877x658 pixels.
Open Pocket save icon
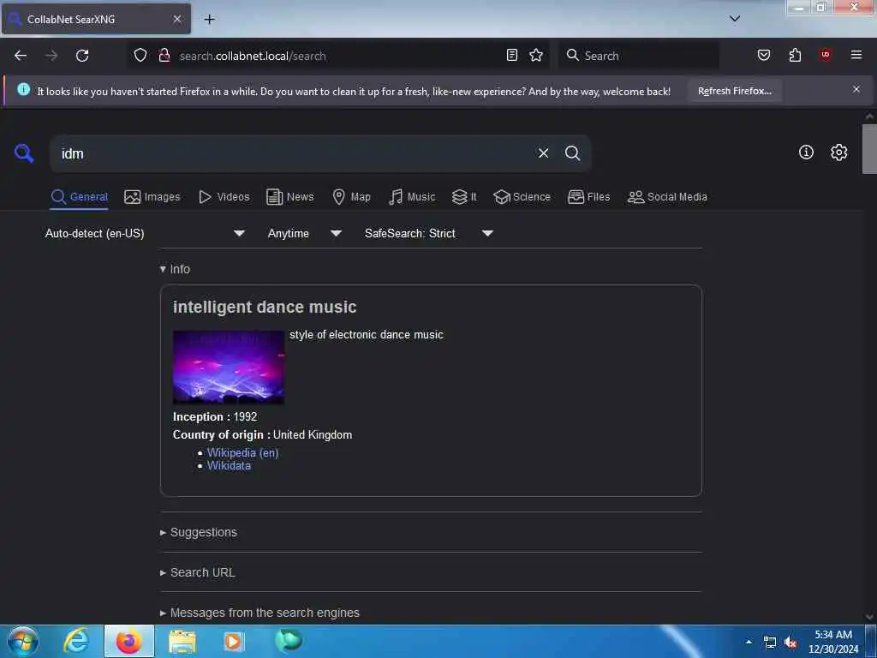763,55
